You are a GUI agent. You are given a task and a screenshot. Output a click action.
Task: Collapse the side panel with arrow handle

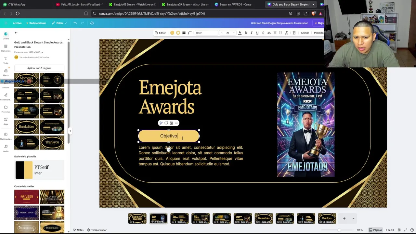coord(70,131)
